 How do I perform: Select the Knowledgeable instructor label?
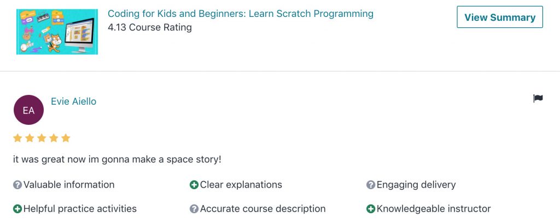click(434, 209)
